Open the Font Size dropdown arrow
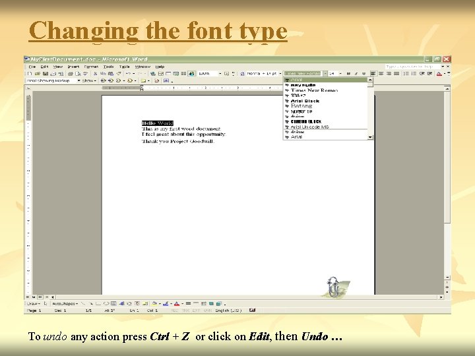Viewport: 475px width, 356px height. (340, 74)
